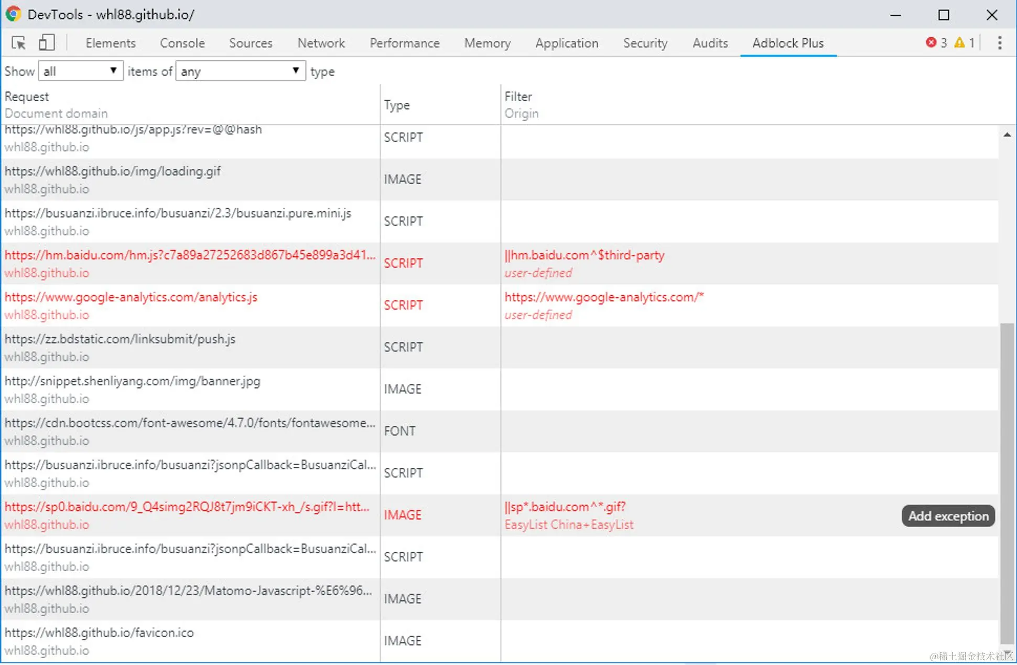
Task: Select the Adblock Plus tab
Action: 788,43
